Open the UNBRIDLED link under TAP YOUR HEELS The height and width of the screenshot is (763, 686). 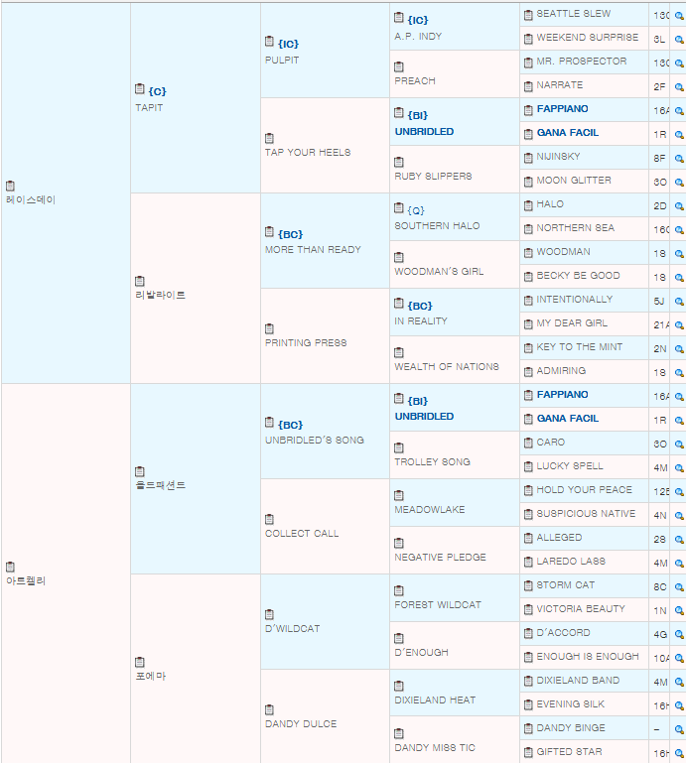(424, 132)
